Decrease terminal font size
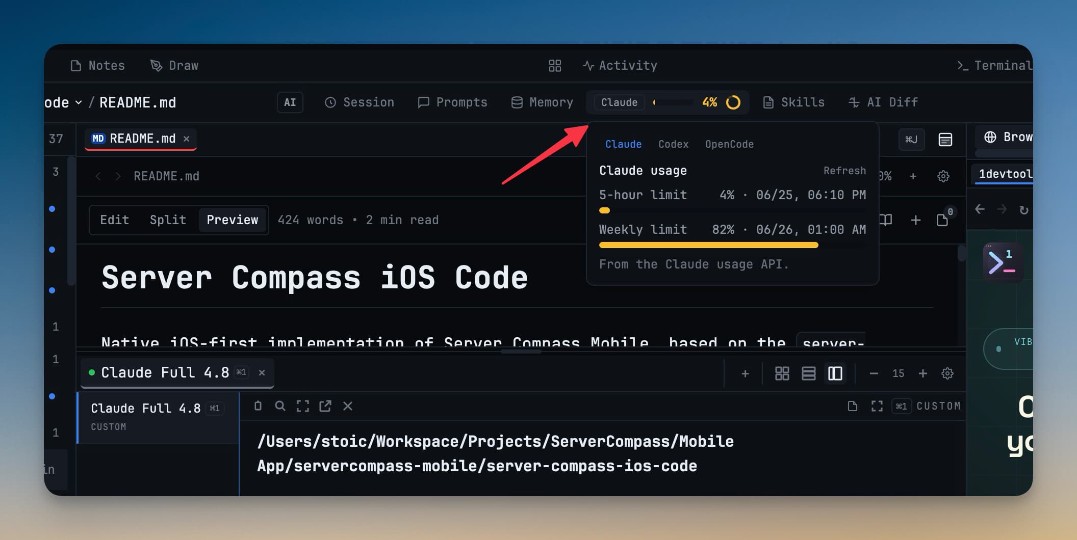1077x540 pixels. coord(874,373)
